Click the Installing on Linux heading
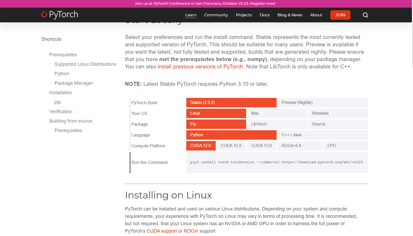This screenshot has width=413, height=236. click(x=168, y=195)
